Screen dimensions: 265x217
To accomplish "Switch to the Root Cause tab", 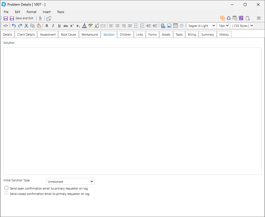I will tap(69, 35).
